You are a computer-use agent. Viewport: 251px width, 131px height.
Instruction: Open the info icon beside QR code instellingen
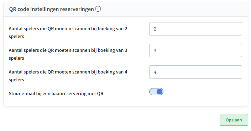click(98, 9)
